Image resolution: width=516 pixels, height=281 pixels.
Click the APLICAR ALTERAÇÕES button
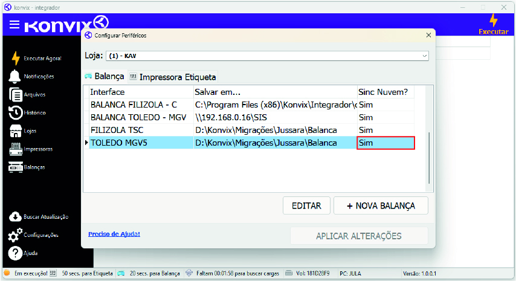pos(359,236)
